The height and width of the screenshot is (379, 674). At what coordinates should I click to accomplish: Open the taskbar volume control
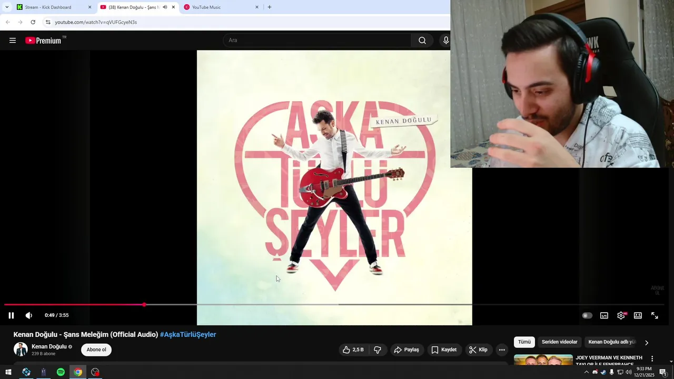pyautogui.click(x=628, y=372)
